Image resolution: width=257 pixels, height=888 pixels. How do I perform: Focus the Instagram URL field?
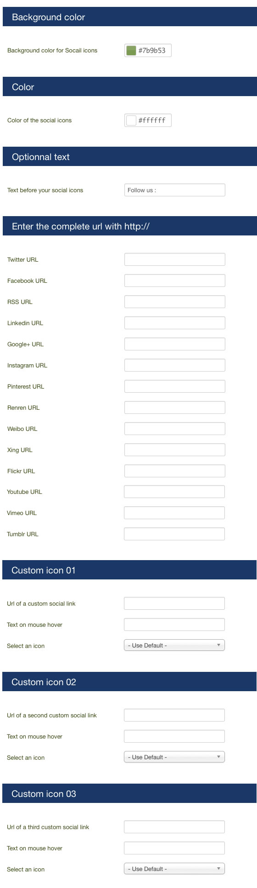coord(175,365)
